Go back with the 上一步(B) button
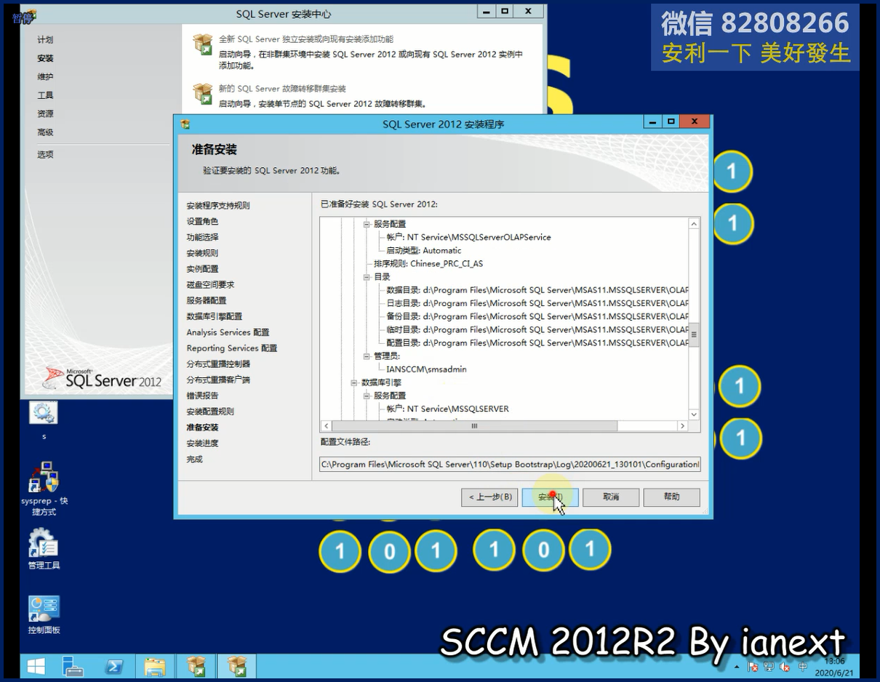Viewport: 880px width, 682px height. pos(489,497)
